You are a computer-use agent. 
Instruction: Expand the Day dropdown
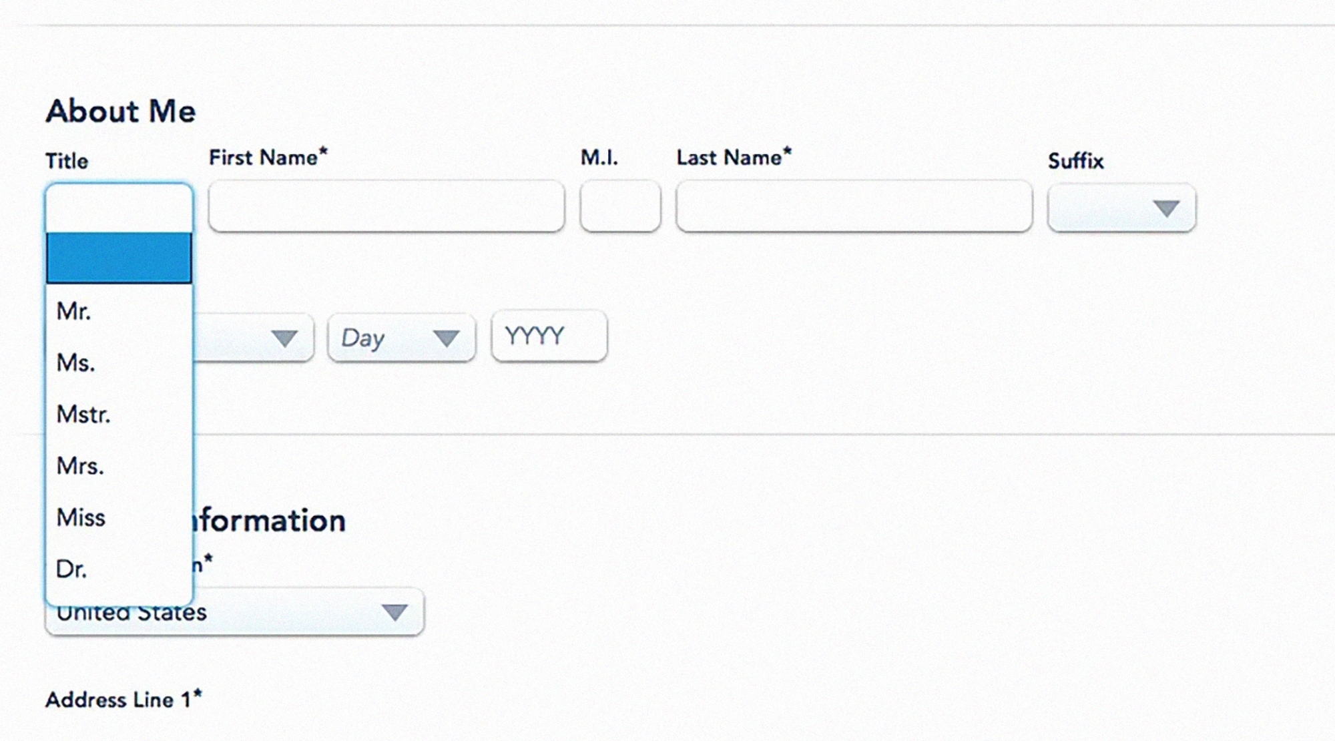[400, 337]
